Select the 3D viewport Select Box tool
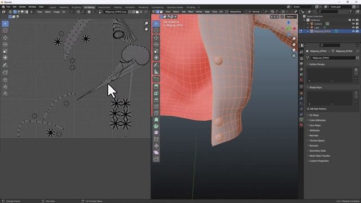361x203 pixels. (x=156, y=24)
